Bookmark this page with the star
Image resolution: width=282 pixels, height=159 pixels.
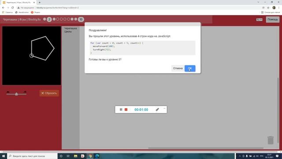point(268,8)
